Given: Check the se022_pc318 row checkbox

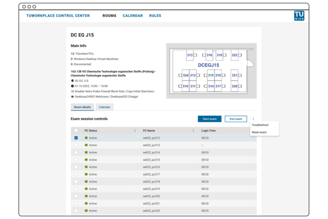Looking at the screenshot, I should click(76, 181).
